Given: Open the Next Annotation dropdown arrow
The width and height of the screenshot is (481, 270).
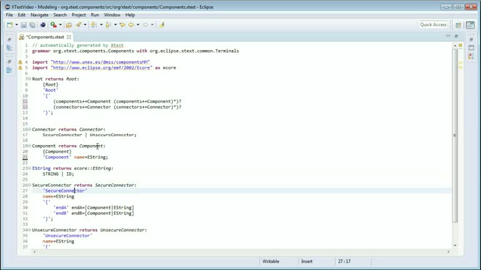Looking at the screenshot, I should click(x=101, y=25).
